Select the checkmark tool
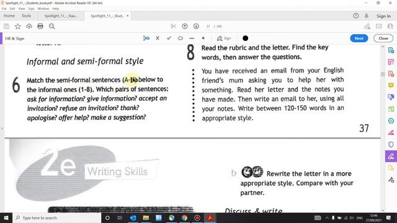The width and height of the screenshot is (397, 223). [x=169, y=38]
